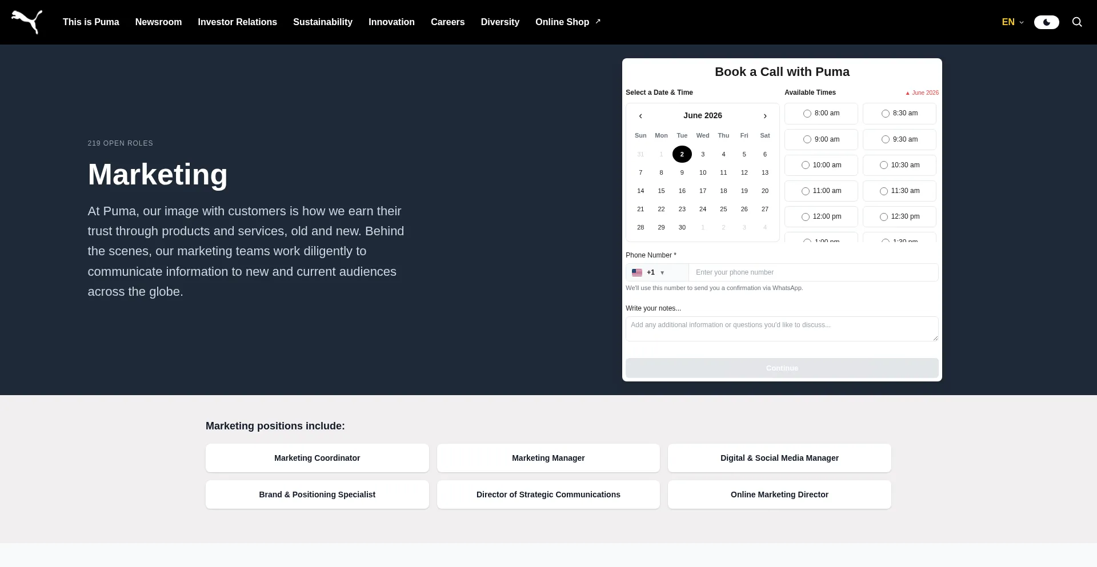The image size is (1097, 567).
Task: Open Investor Relations menu item
Action: (x=237, y=22)
